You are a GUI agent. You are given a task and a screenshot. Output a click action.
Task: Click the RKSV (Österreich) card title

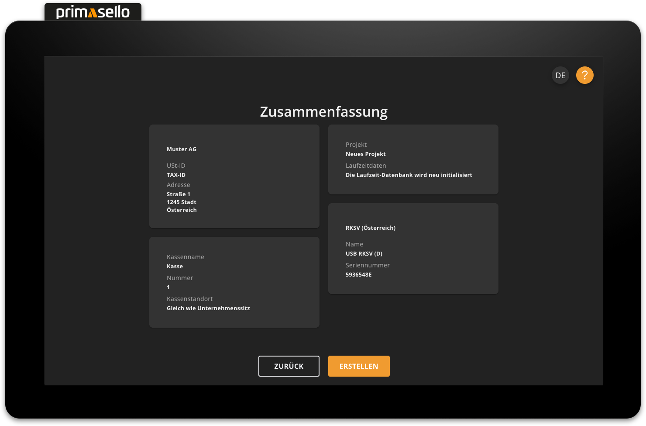[370, 228]
